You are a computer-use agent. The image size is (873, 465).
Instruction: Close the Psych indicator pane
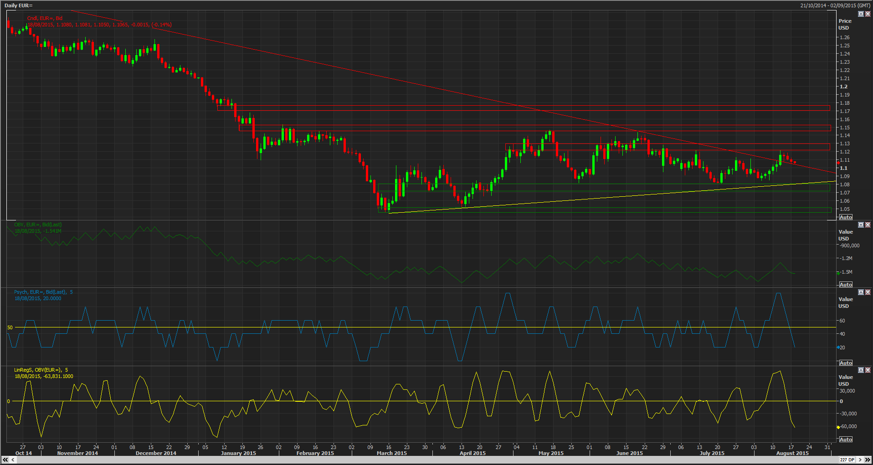pyautogui.click(x=868, y=292)
